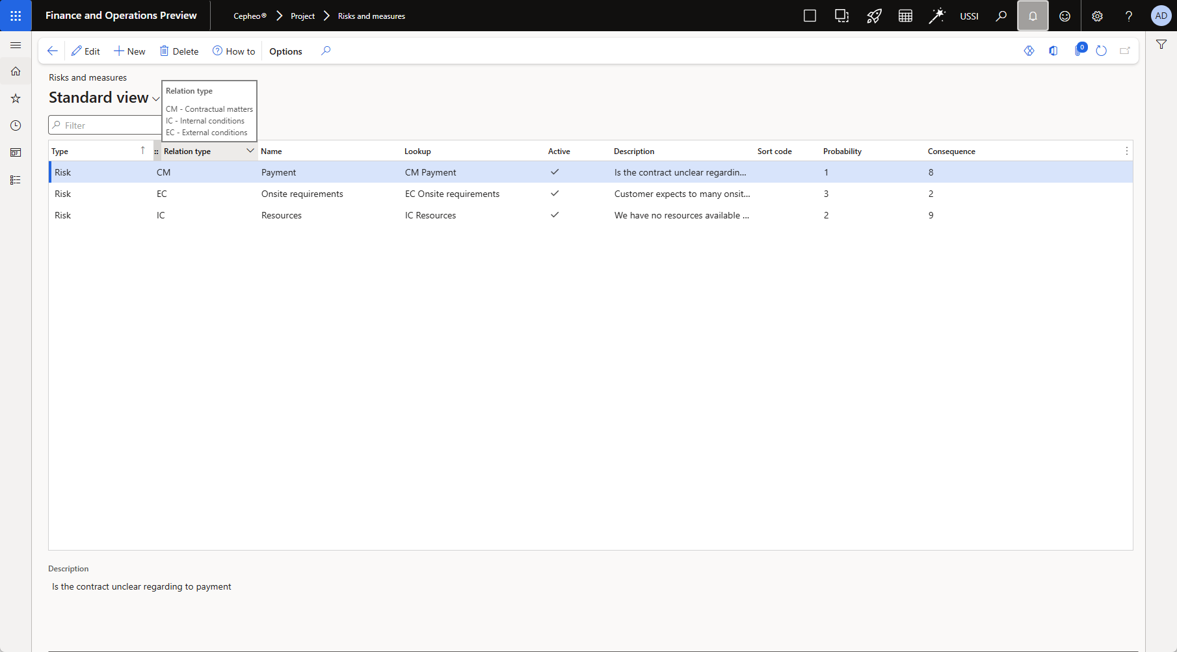Screen dimensions: 1177x652
Task: Open Relation type column dropdown arrow
Action: point(250,151)
